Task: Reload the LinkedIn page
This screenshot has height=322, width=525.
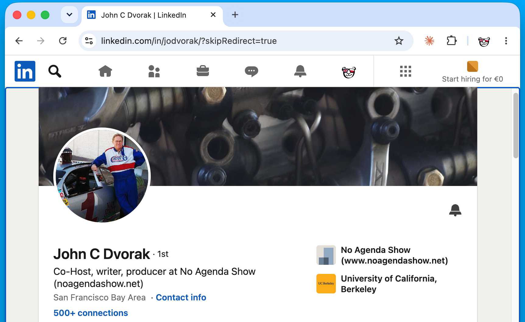Action: 63,41
